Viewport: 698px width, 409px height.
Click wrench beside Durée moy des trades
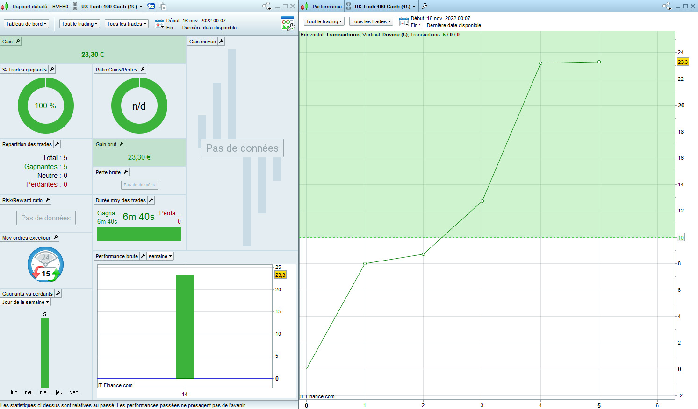coord(151,200)
